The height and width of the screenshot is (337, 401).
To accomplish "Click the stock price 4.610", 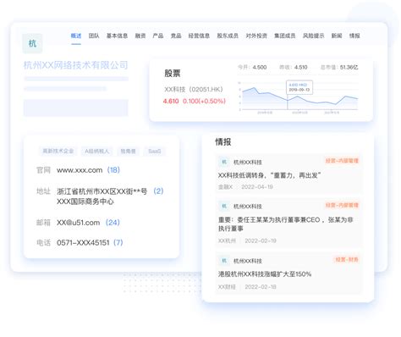I will [x=171, y=101].
